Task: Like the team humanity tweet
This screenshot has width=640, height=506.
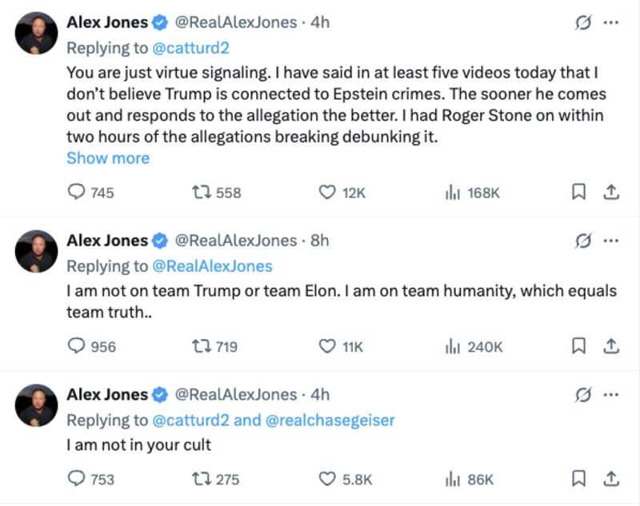Action: pos(326,346)
